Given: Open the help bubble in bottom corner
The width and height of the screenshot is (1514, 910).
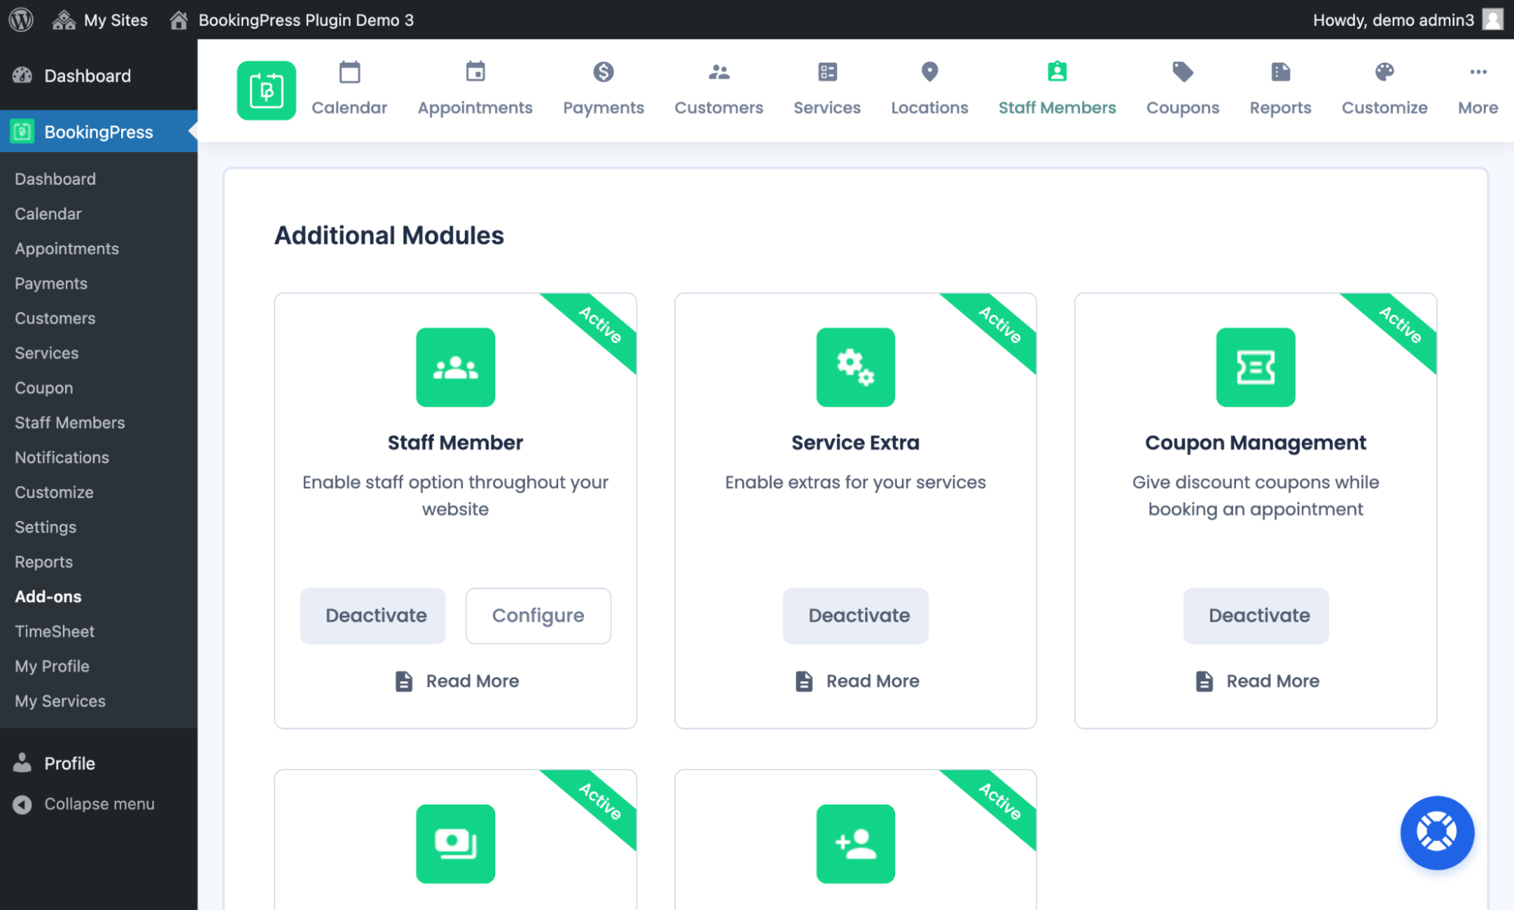Looking at the screenshot, I should (1436, 832).
